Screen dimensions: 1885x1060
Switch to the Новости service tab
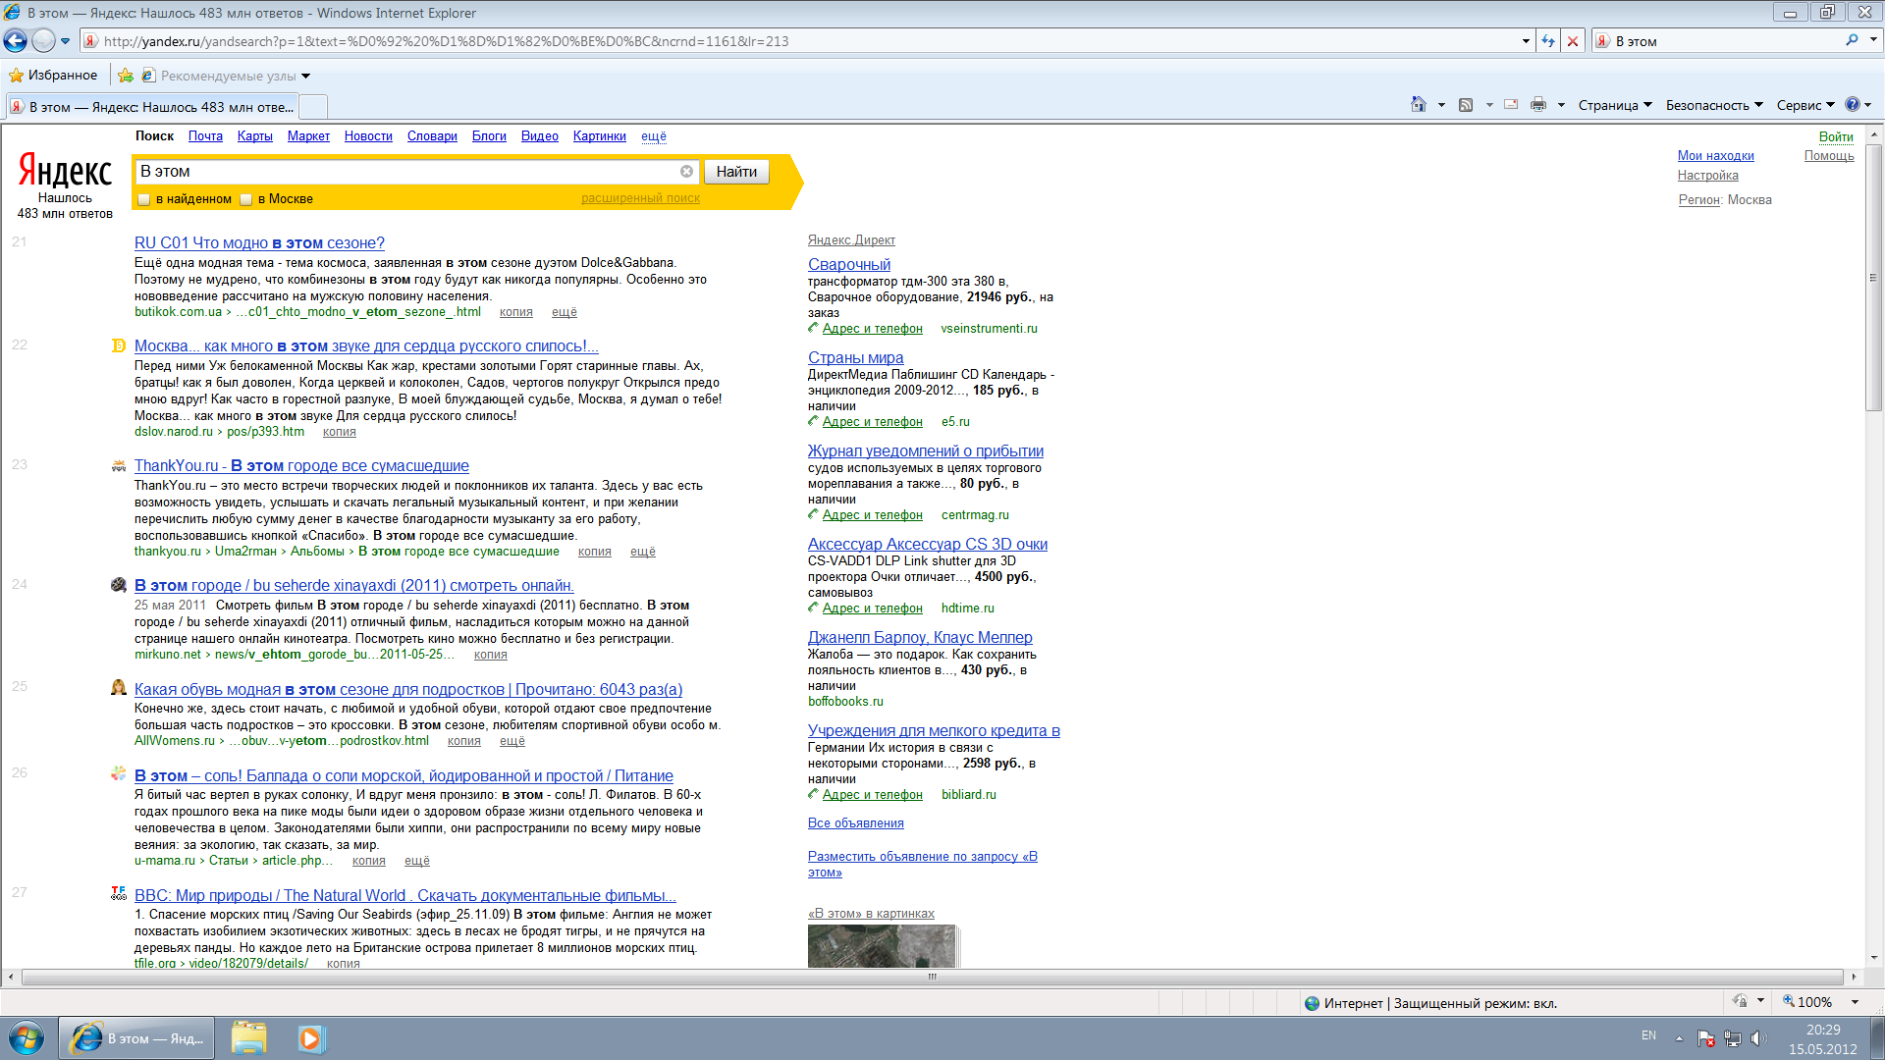point(368,136)
